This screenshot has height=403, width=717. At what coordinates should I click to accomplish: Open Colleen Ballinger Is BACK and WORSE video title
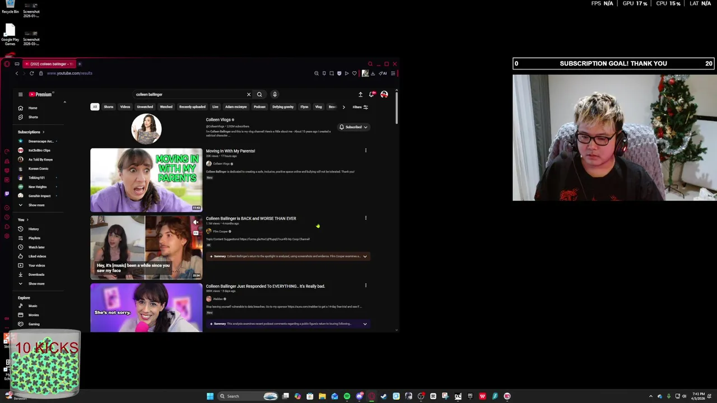click(251, 218)
